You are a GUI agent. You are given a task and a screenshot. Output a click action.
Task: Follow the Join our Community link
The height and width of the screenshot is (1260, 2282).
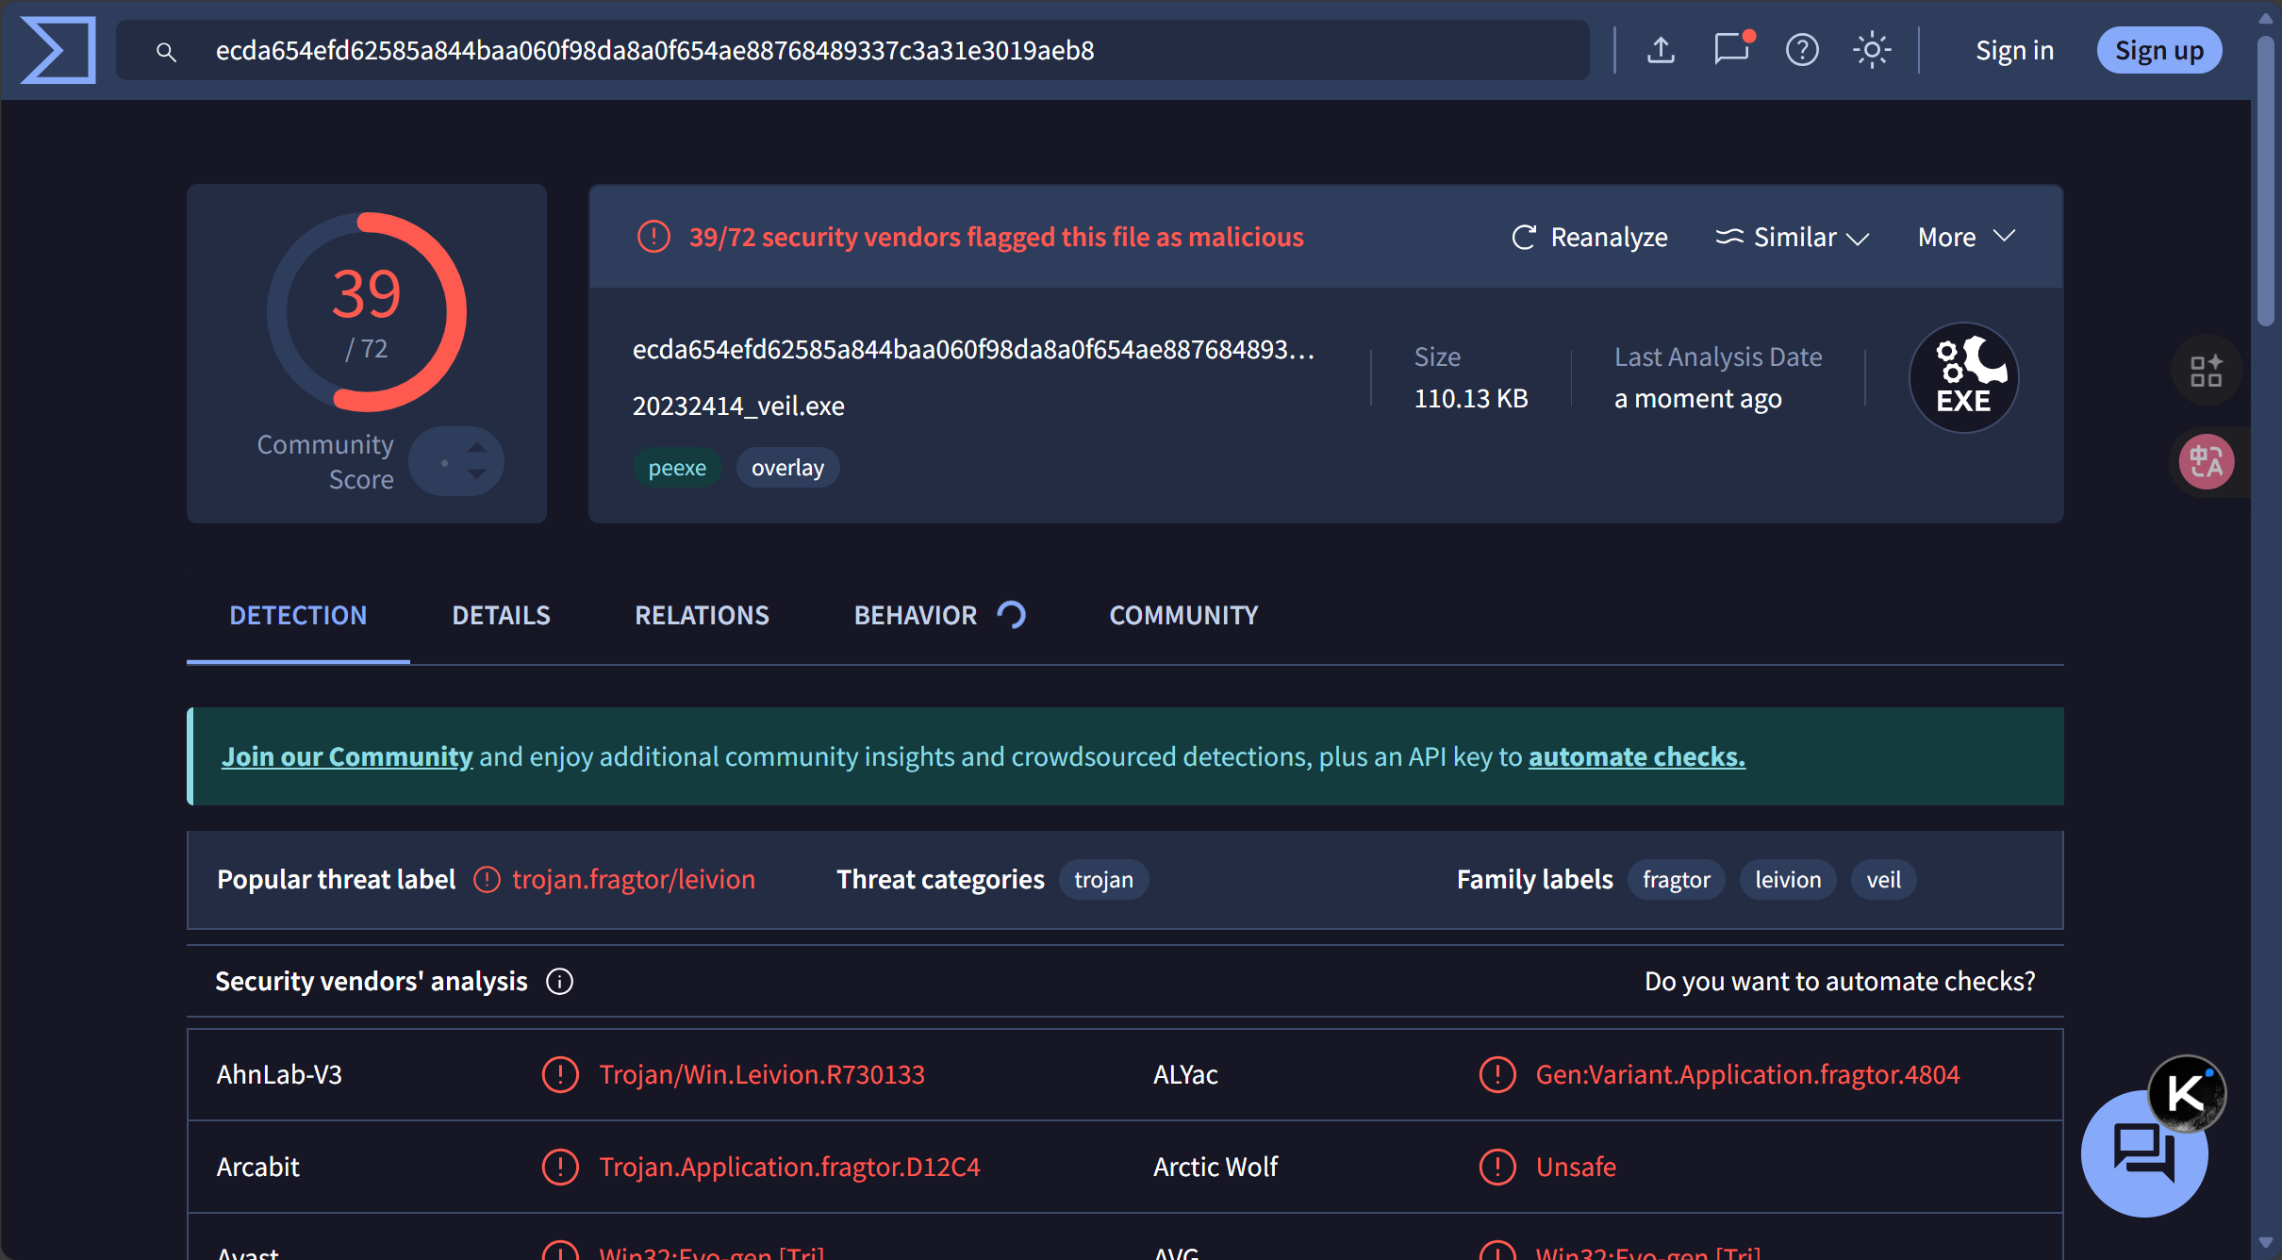pos(346,756)
